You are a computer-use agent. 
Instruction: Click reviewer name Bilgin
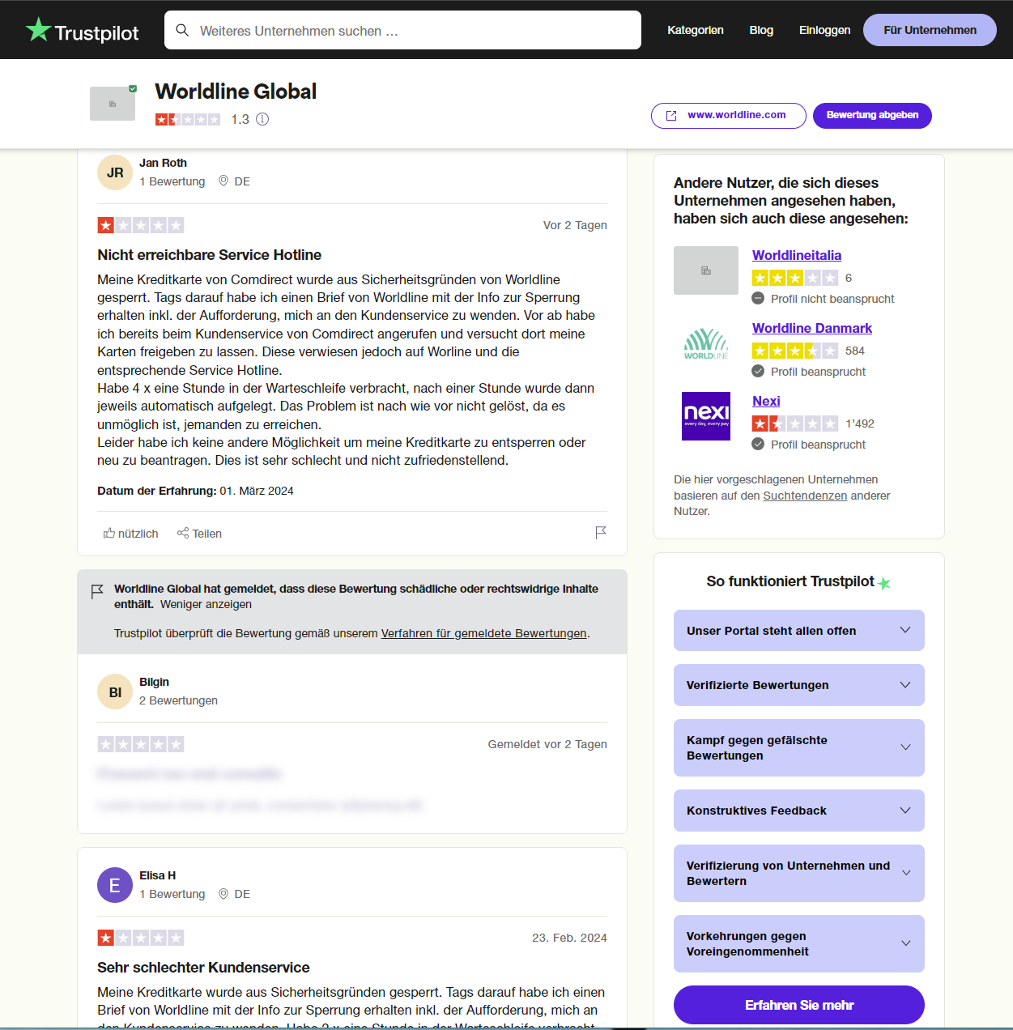click(x=154, y=682)
